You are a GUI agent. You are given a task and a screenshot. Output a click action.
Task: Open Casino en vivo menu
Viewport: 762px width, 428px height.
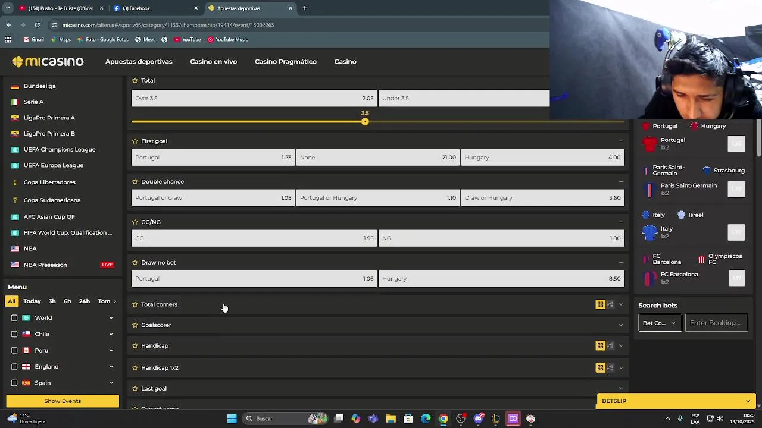point(213,62)
